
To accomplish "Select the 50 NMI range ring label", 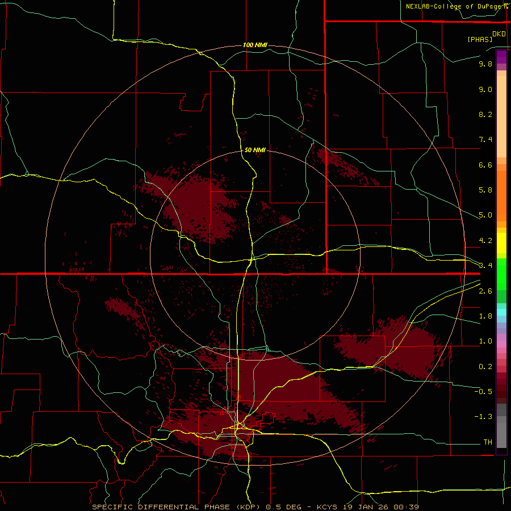I will point(255,150).
